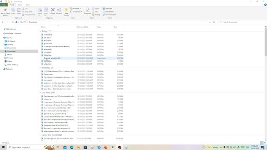This screenshot has width=267, height=150.
Task: Click the Up one level arrow
Action: pos(13,22)
